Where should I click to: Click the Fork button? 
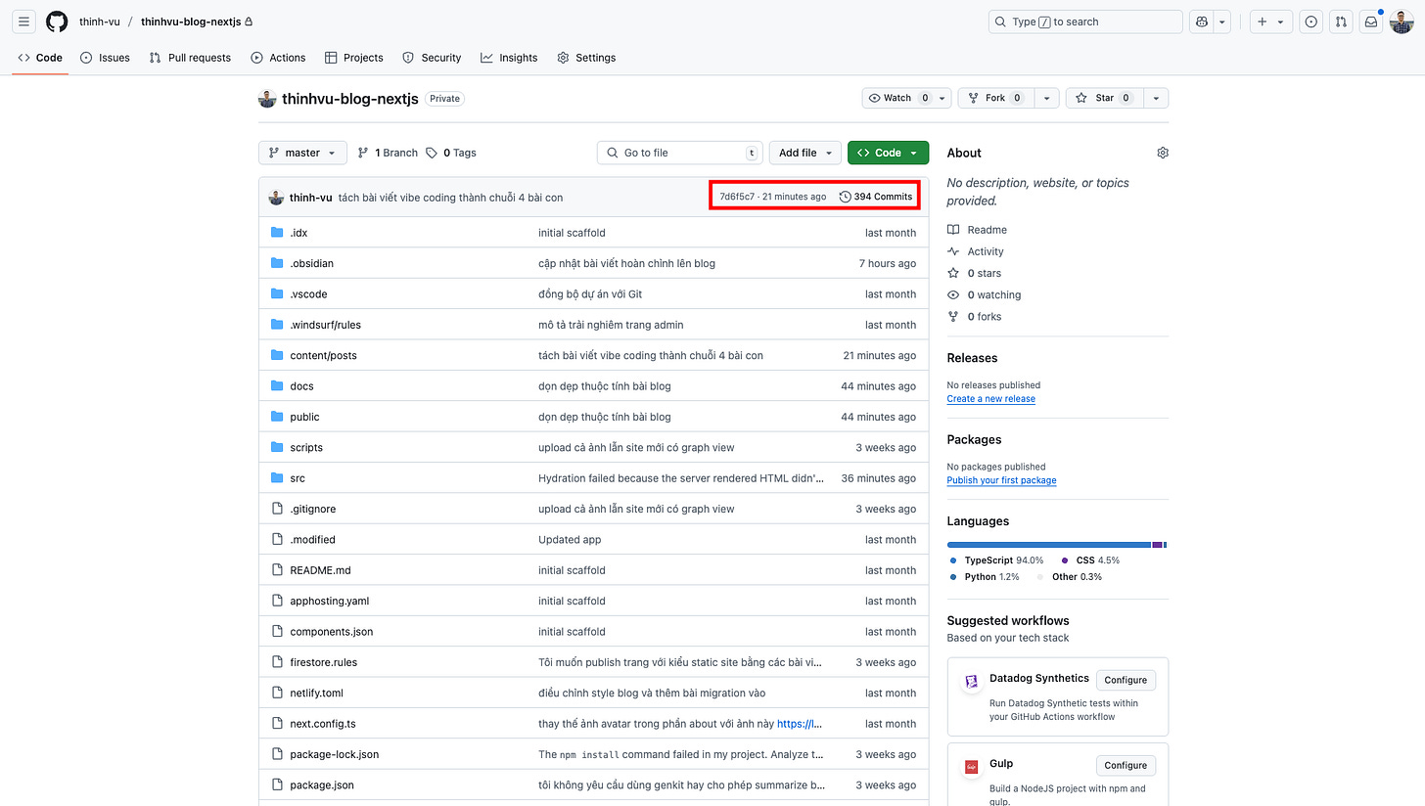[x=997, y=98]
